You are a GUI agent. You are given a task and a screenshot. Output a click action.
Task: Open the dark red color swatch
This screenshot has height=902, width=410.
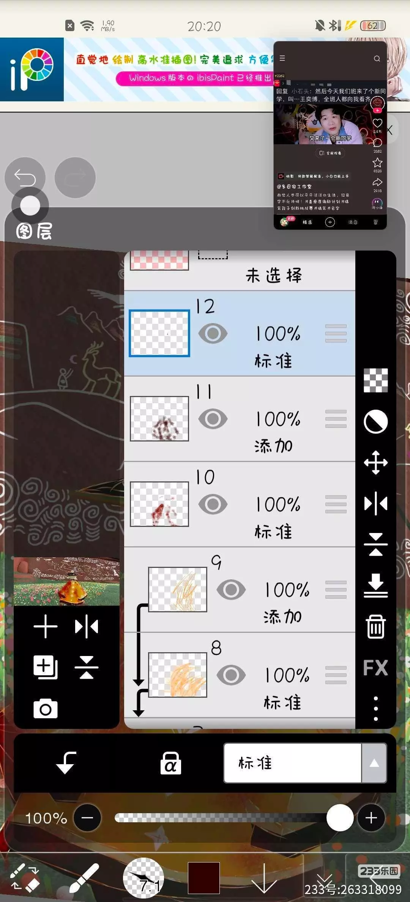(x=204, y=878)
